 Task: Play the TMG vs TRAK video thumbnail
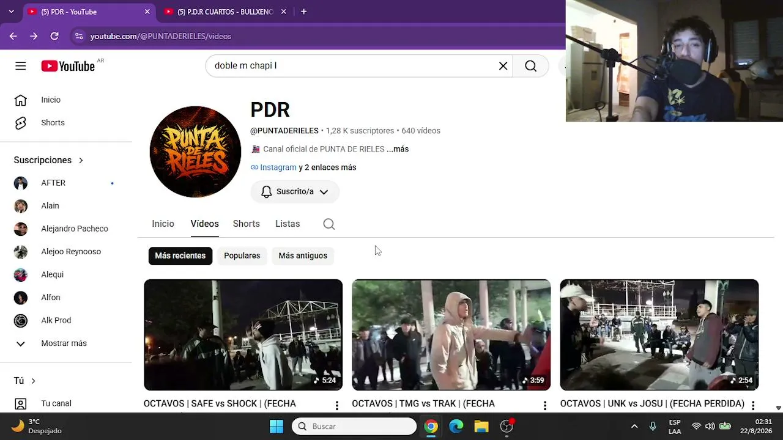(451, 335)
